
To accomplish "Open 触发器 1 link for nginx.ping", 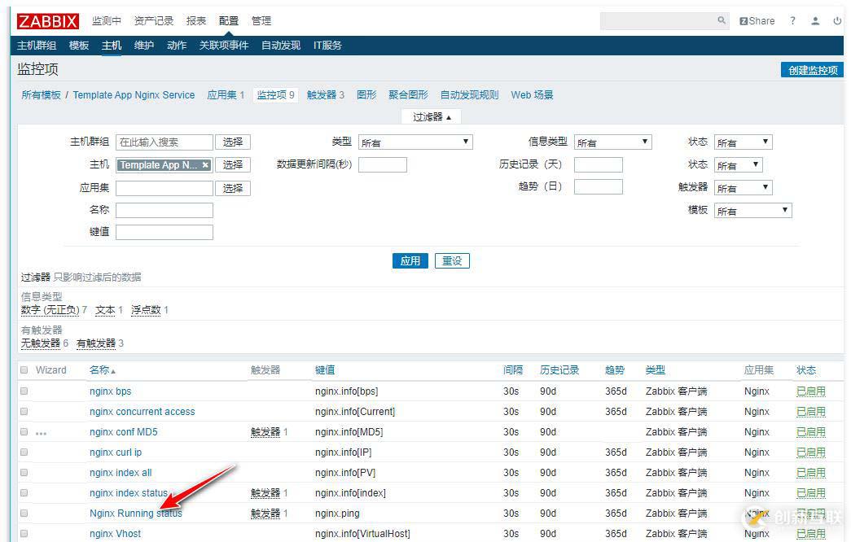I will [x=269, y=514].
